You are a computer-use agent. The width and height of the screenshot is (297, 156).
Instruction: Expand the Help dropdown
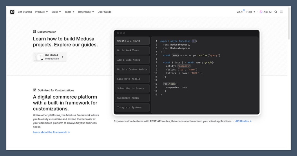coord(251,12)
